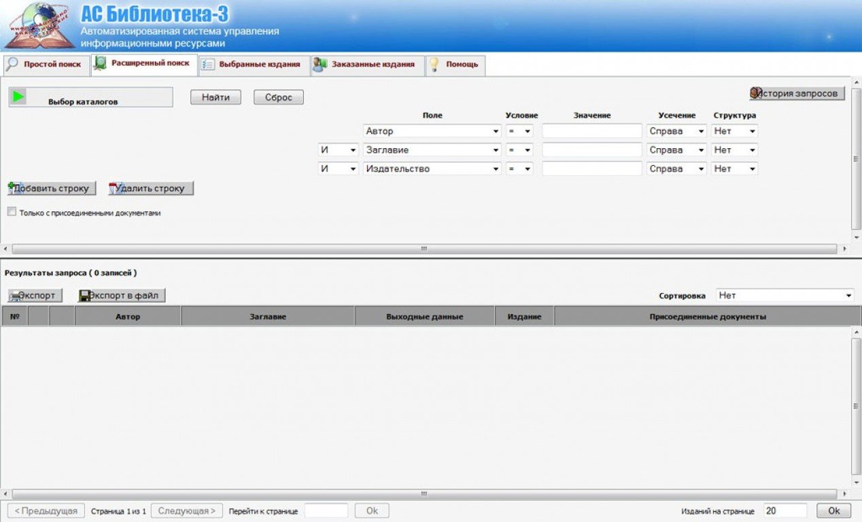The height and width of the screenshot is (522, 862).
Task: Click the magnifier icon on Простой поиск tab
Action: point(12,65)
